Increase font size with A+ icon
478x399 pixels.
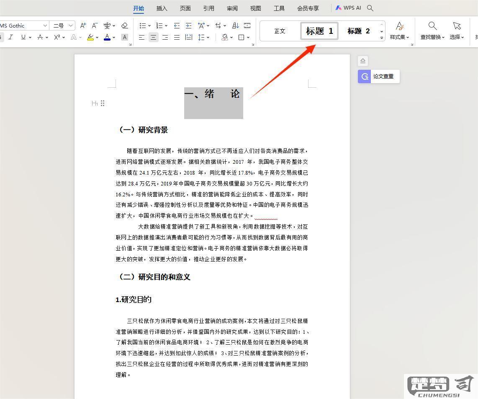point(83,25)
